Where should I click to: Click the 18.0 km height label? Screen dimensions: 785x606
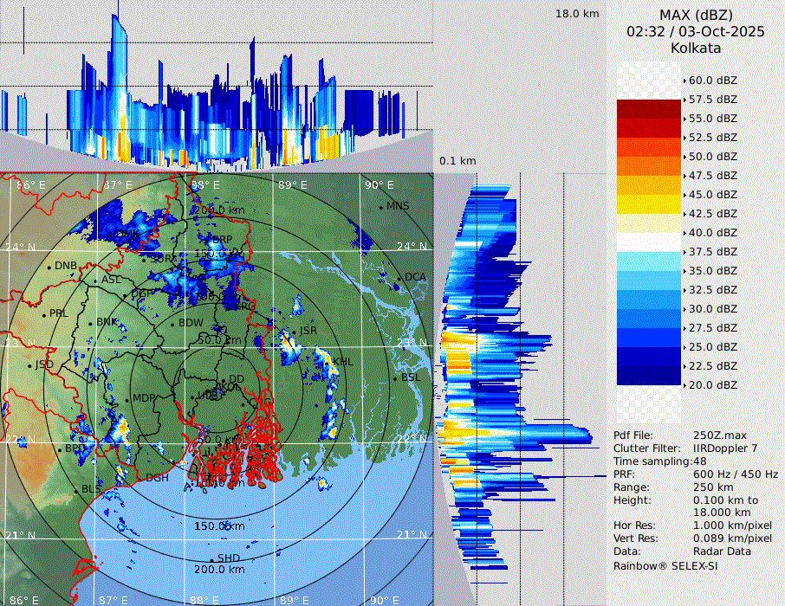click(x=577, y=14)
